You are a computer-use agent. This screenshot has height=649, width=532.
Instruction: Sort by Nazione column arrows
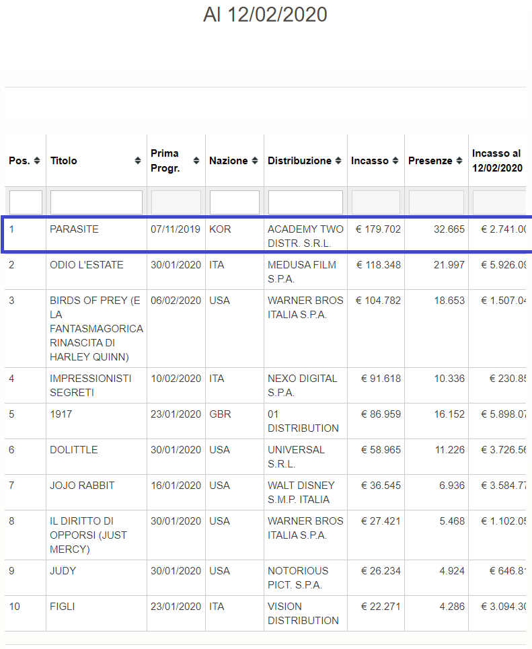(255, 161)
